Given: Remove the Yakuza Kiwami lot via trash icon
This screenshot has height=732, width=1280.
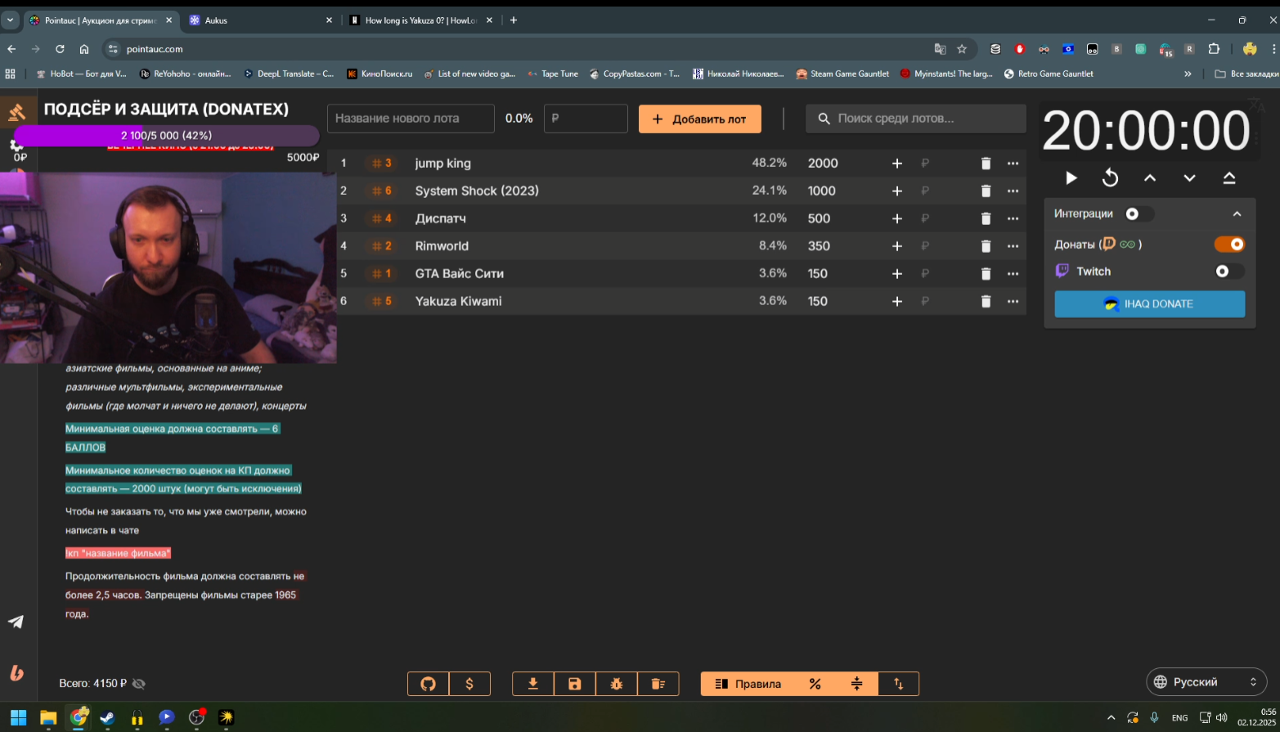Looking at the screenshot, I should 986,301.
